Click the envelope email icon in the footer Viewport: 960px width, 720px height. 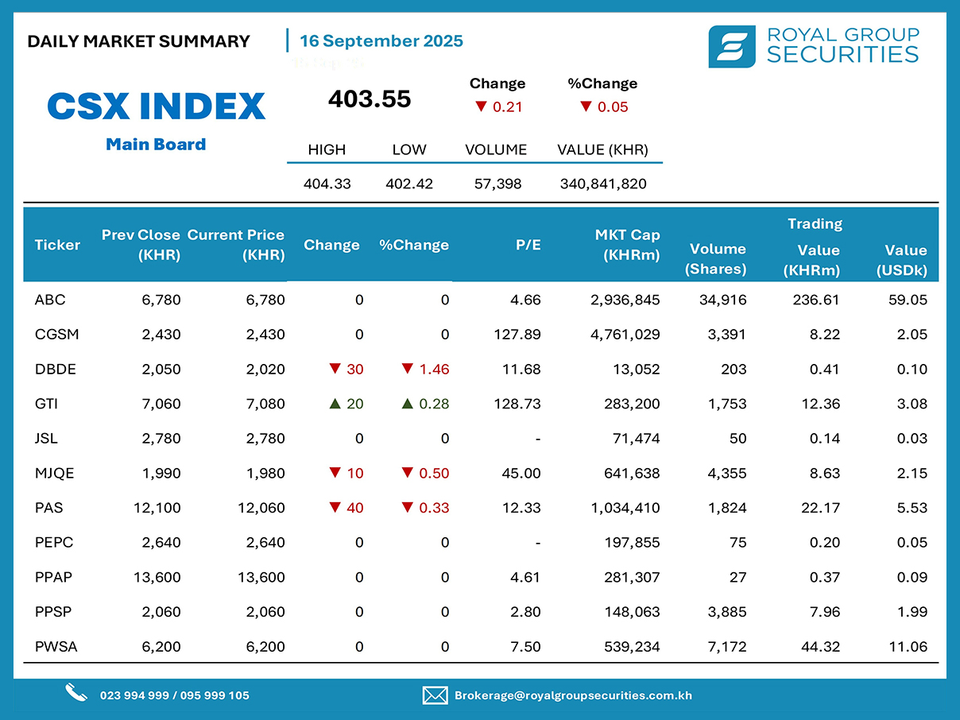(435, 695)
